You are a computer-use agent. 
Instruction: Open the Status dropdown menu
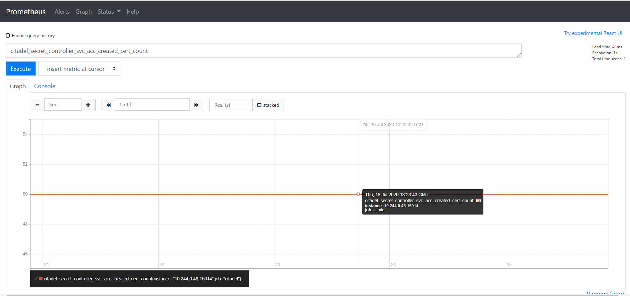109,12
